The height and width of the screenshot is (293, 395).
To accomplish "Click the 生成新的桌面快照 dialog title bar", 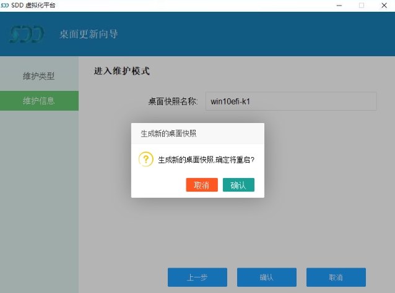I will [x=197, y=133].
